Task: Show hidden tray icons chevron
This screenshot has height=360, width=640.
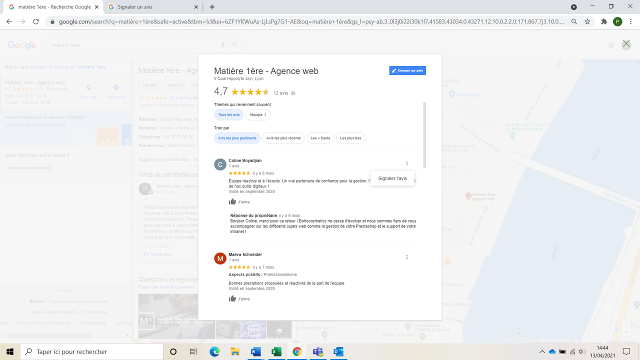Action: (542, 351)
